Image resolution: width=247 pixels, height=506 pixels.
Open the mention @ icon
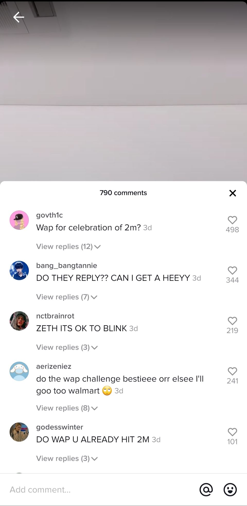pyautogui.click(x=206, y=490)
